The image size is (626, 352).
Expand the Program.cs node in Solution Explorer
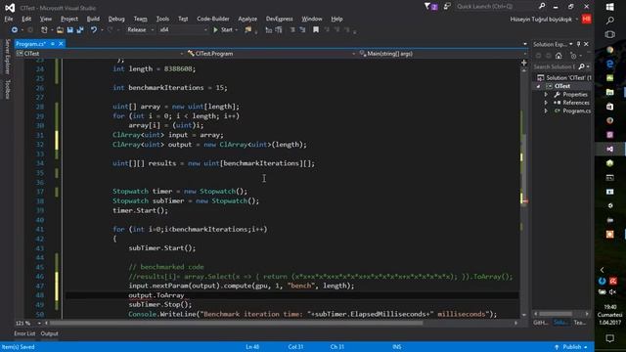click(x=546, y=110)
